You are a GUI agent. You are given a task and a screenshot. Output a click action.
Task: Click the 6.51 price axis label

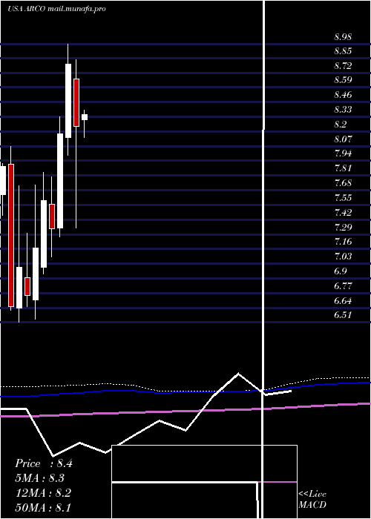(x=343, y=315)
